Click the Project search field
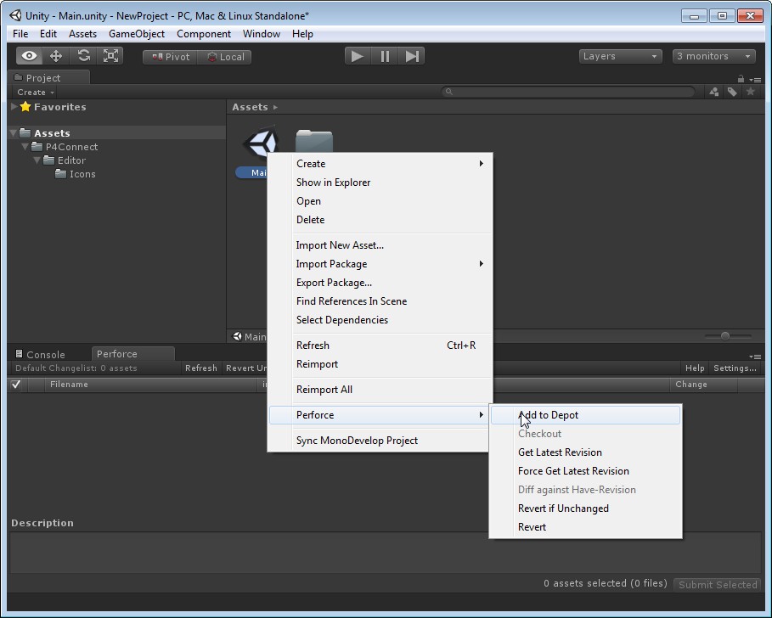Viewport: 772px width, 618px height. 567,92
